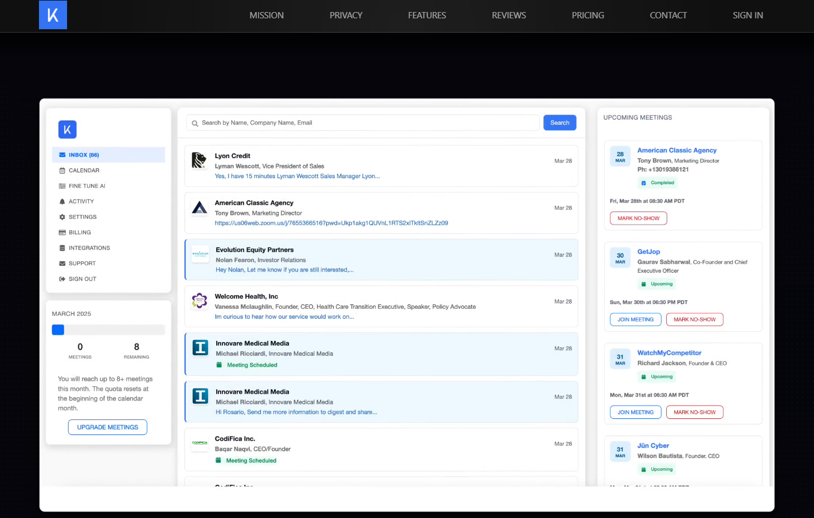Click the 30 MAR date badge

620,258
